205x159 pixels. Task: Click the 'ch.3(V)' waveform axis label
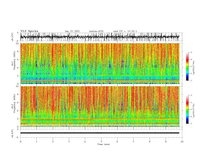12,133
